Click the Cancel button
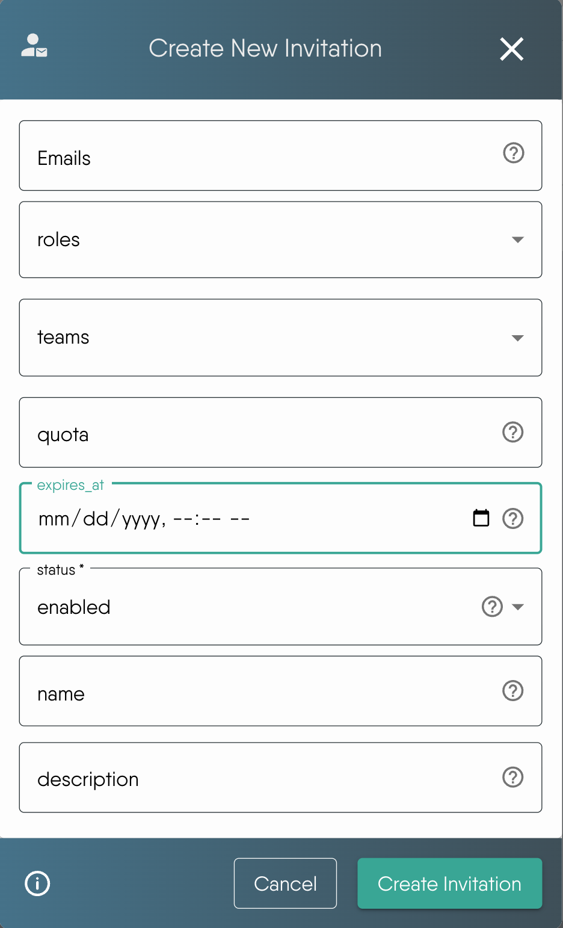This screenshot has height=928, width=563. click(x=285, y=883)
